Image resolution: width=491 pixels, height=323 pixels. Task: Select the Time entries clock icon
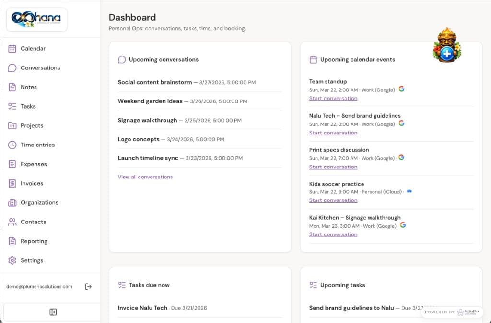[x=12, y=145]
